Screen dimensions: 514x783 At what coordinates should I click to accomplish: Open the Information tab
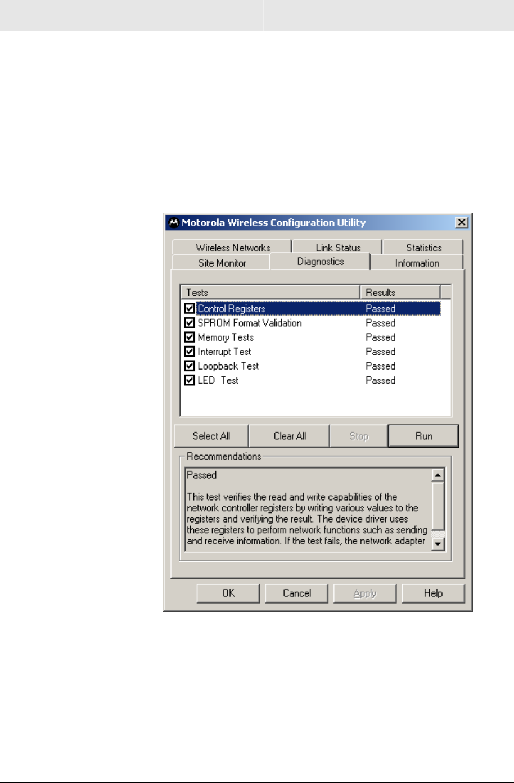click(x=417, y=263)
